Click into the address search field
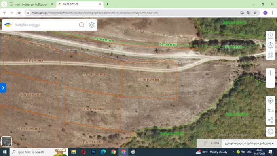The height and width of the screenshot is (156, 277). pos(46,25)
